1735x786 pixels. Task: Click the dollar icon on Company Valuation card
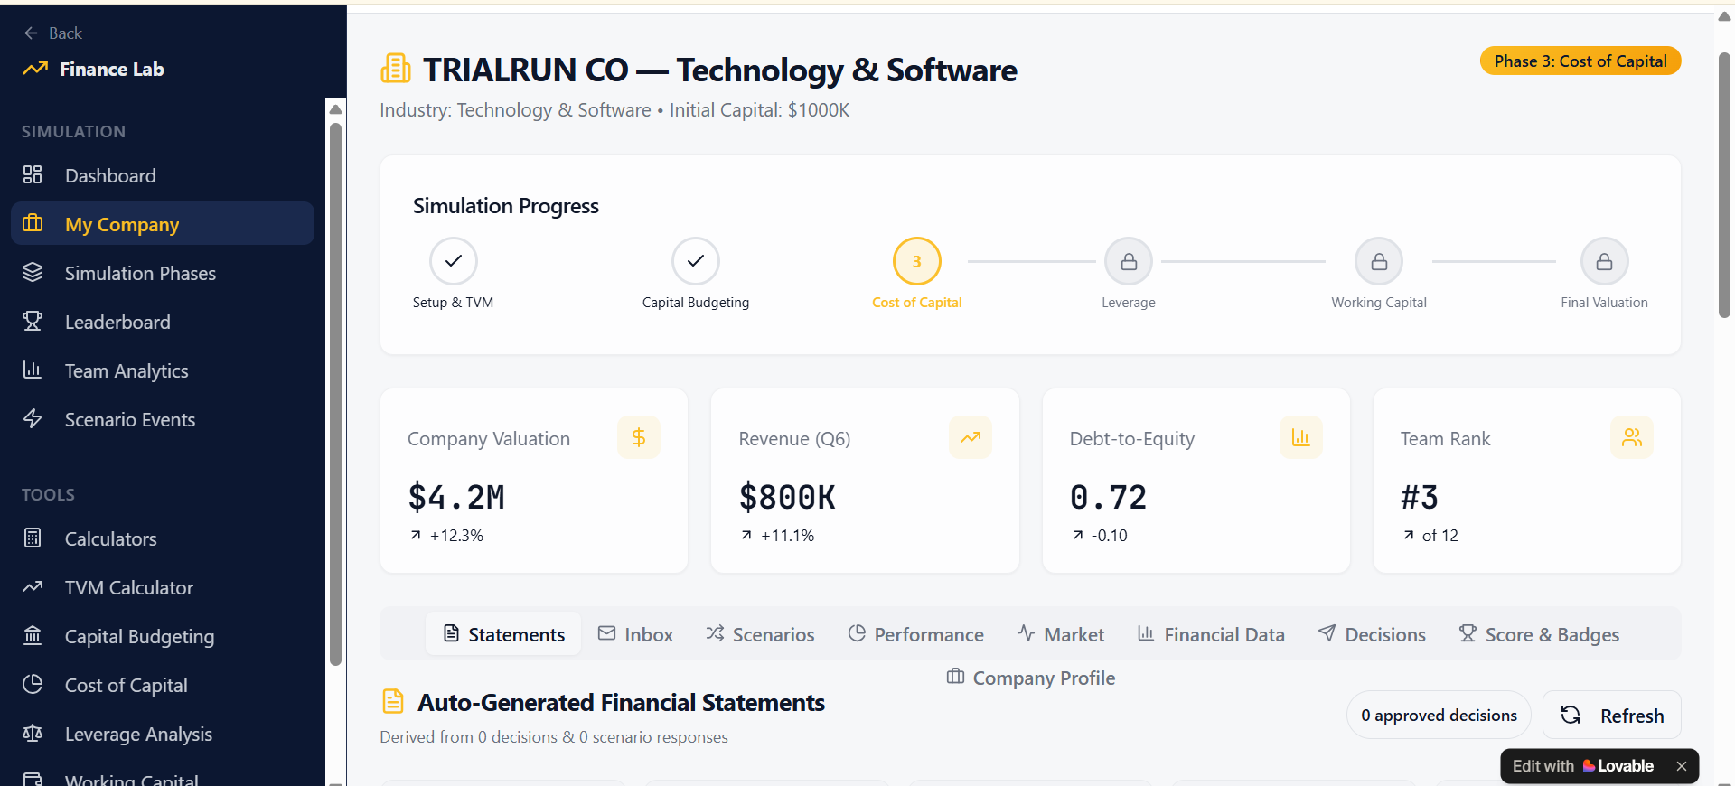pos(638,438)
